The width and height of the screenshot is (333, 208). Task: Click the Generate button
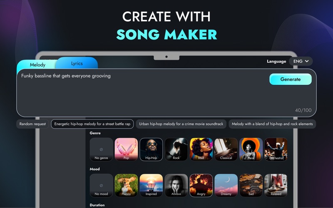(x=291, y=79)
